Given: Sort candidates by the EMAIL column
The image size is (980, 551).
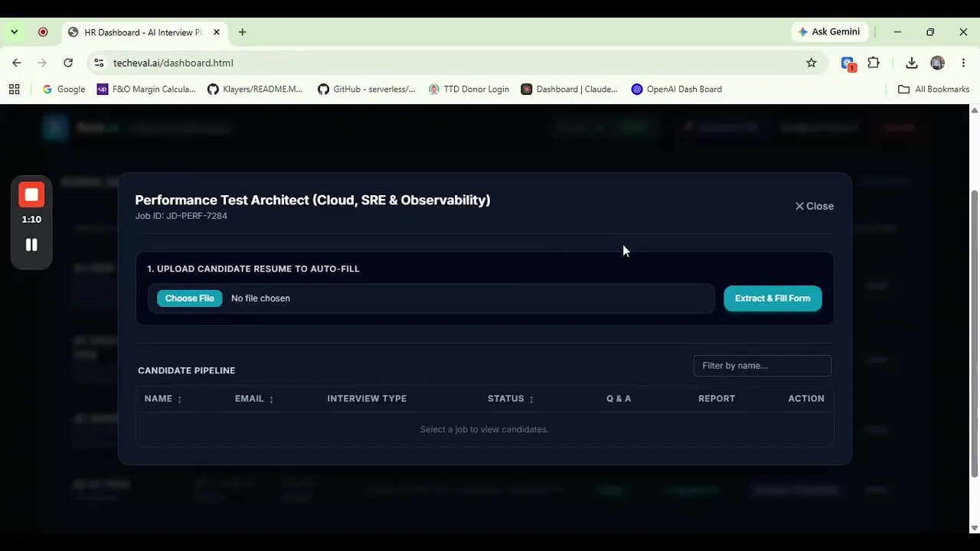Looking at the screenshot, I should coord(254,399).
